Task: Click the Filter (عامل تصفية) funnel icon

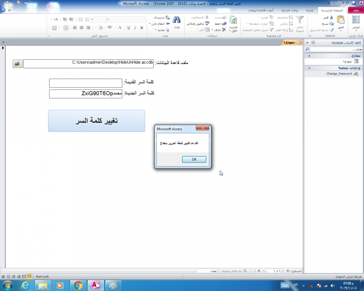Action: (300, 20)
